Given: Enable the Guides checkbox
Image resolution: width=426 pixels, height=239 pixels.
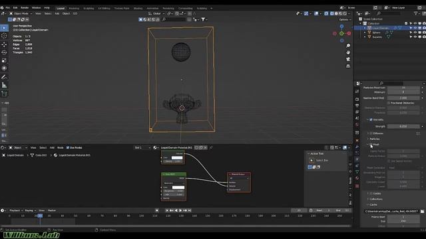Looking at the screenshot, I should click(371, 193).
